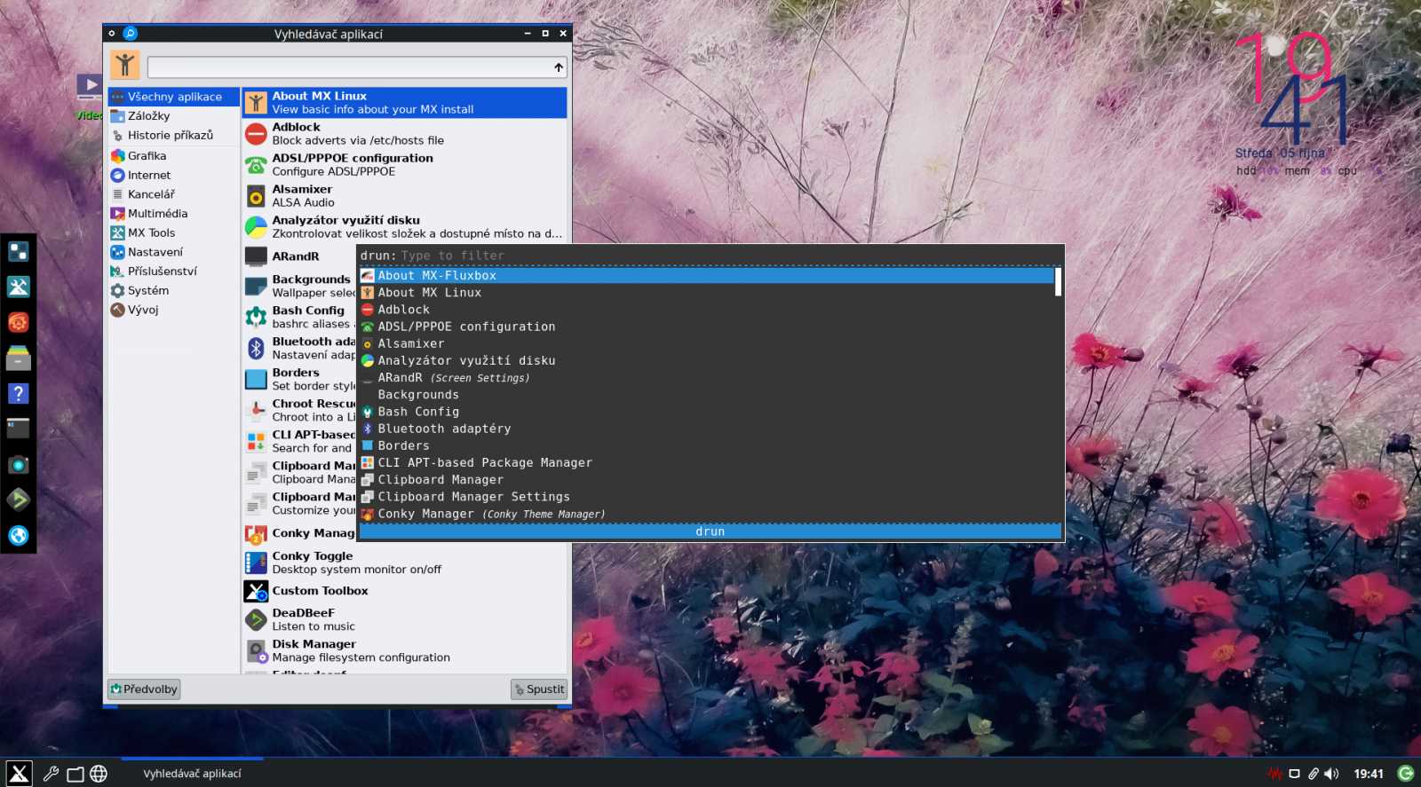Choose Adblock in the drun launcher
This screenshot has height=787, width=1421.
pyautogui.click(x=707, y=310)
